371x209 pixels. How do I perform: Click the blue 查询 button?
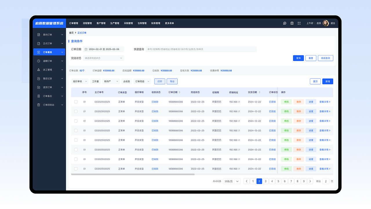tap(299, 58)
